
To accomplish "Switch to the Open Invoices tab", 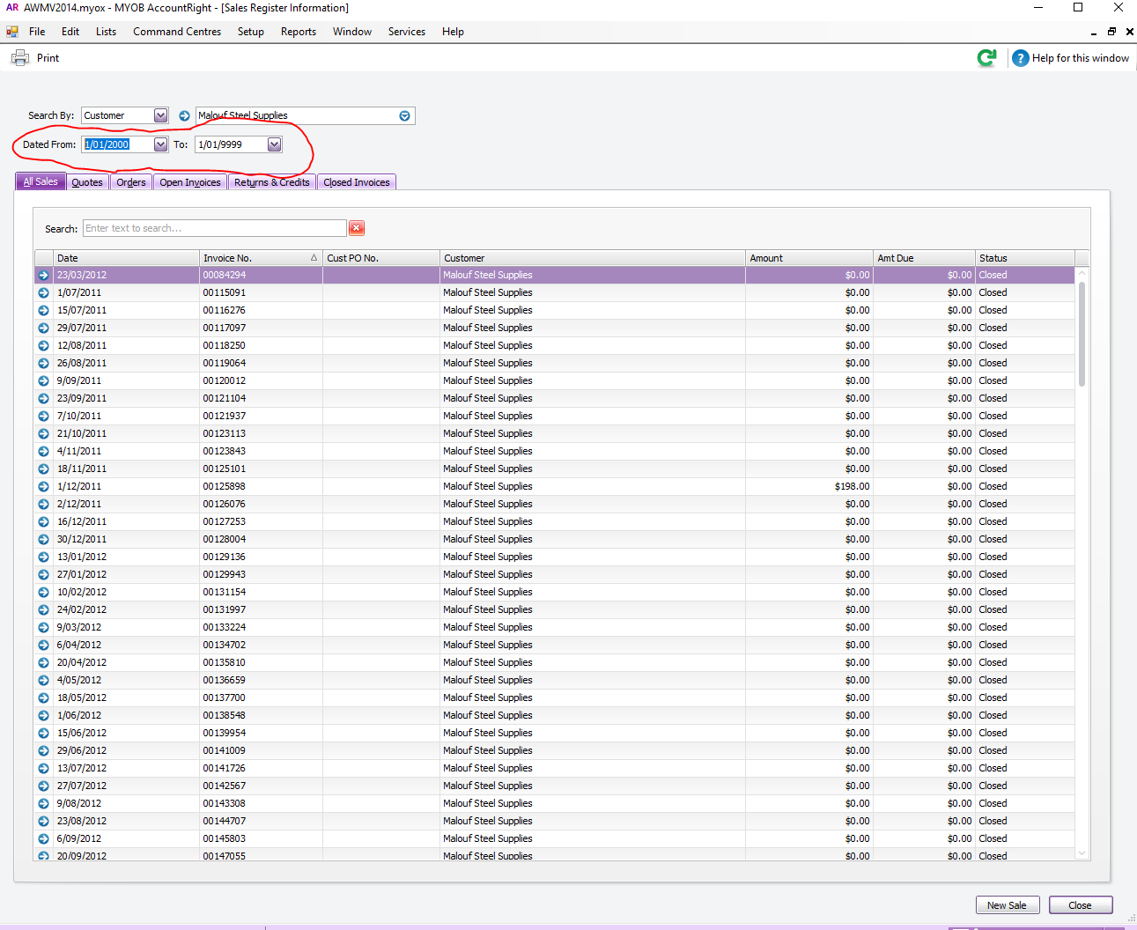I will coord(190,182).
